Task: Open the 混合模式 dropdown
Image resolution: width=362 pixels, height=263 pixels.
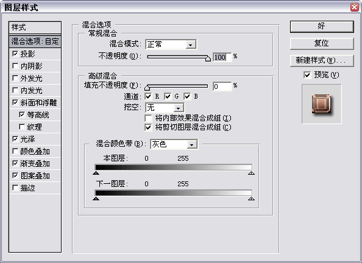Action: pos(171,44)
